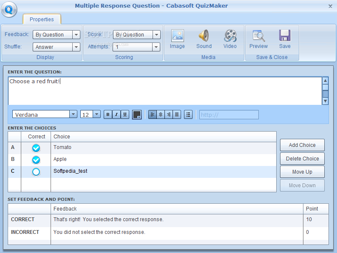Toggle bold formatting
The width and height of the screenshot is (337, 253).
coord(108,115)
